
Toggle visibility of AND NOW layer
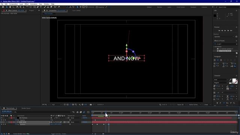point(1,122)
